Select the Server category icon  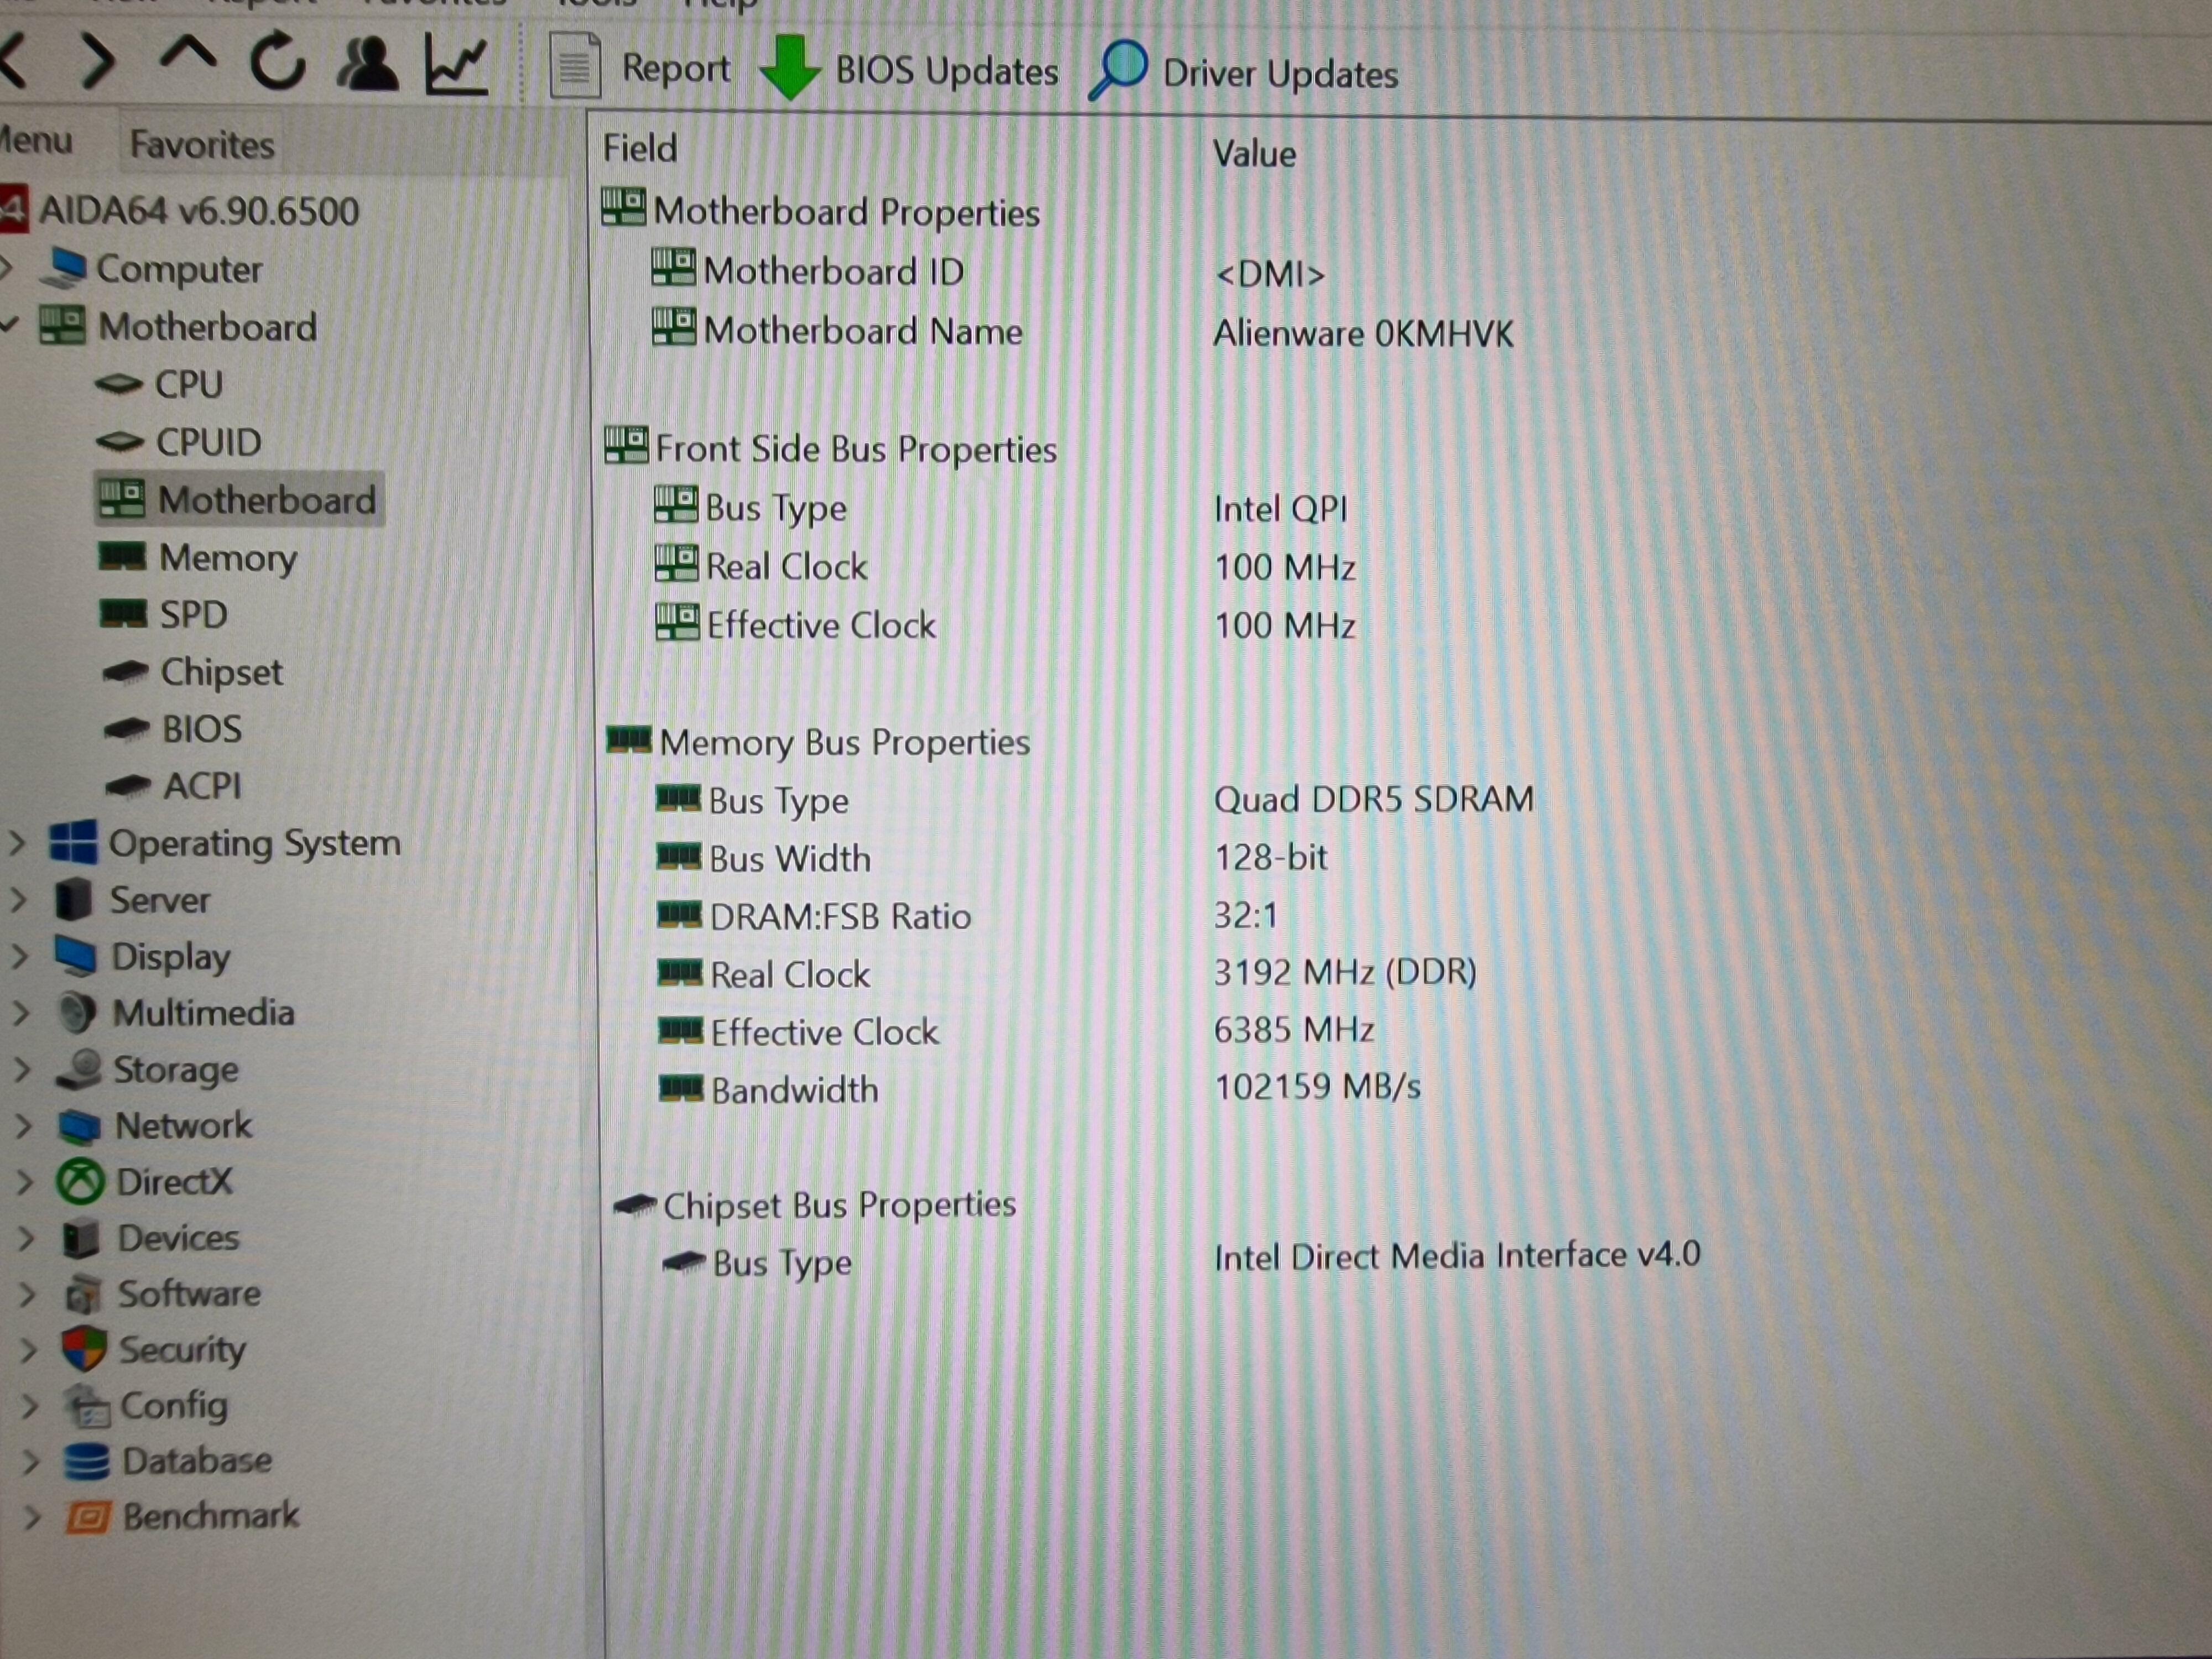74,899
